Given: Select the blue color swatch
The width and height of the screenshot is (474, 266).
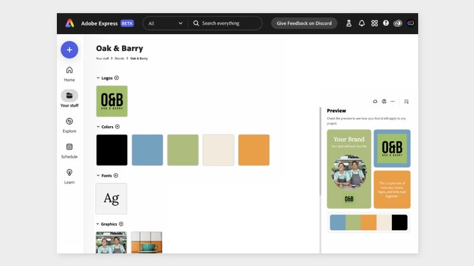Looking at the screenshot, I should pos(147,150).
